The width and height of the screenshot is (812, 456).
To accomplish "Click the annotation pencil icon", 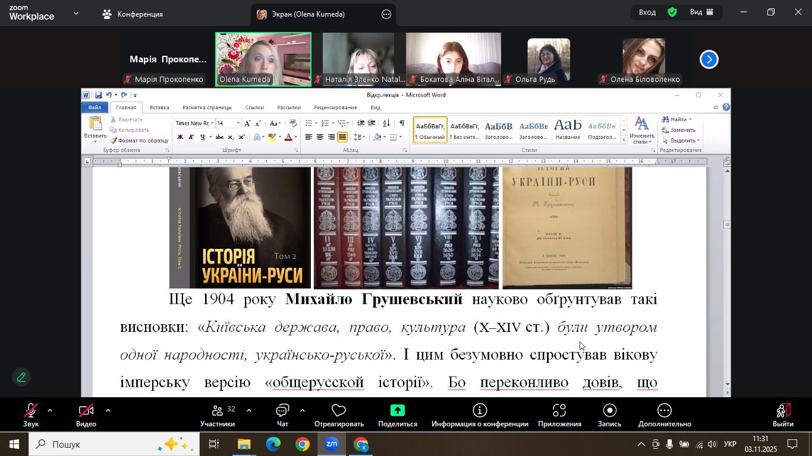I will pyautogui.click(x=21, y=377).
